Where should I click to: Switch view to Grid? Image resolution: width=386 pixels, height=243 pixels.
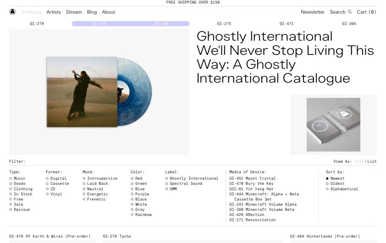(358, 161)
